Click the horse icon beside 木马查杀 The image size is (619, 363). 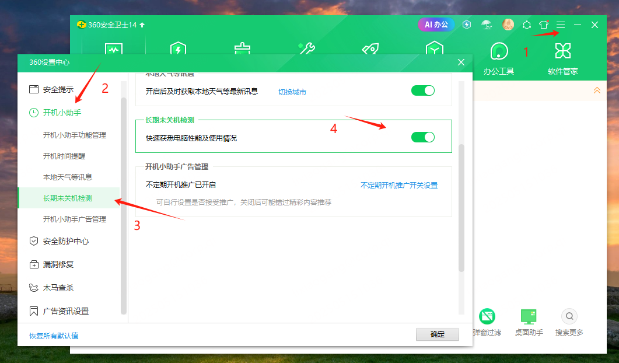coord(34,288)
